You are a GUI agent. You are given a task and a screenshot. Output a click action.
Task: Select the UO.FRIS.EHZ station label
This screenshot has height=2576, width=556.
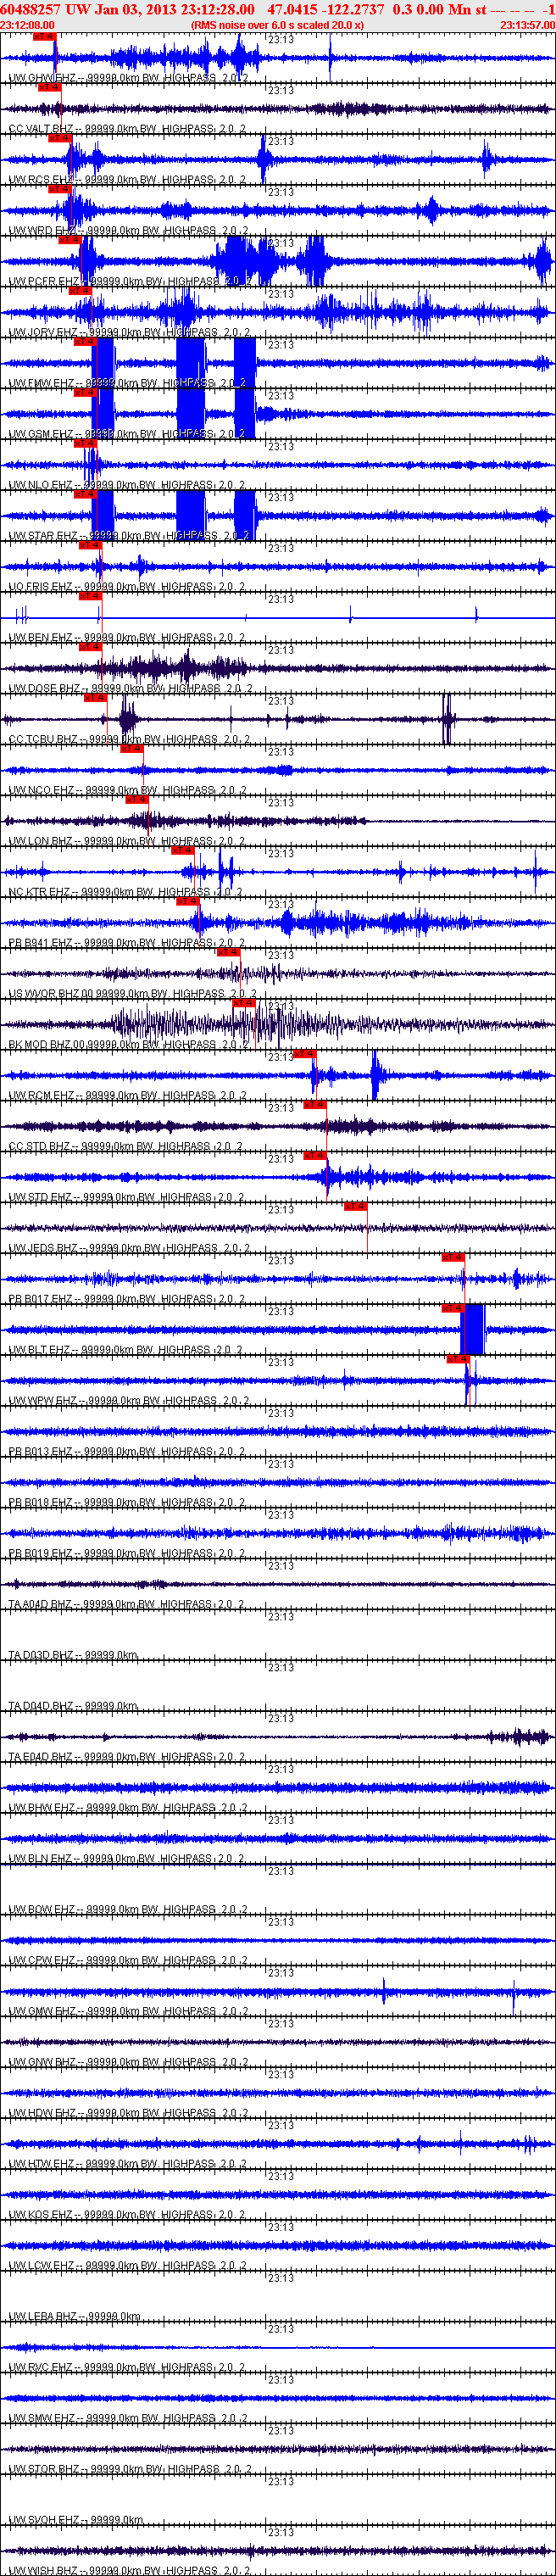coord(127,587)
